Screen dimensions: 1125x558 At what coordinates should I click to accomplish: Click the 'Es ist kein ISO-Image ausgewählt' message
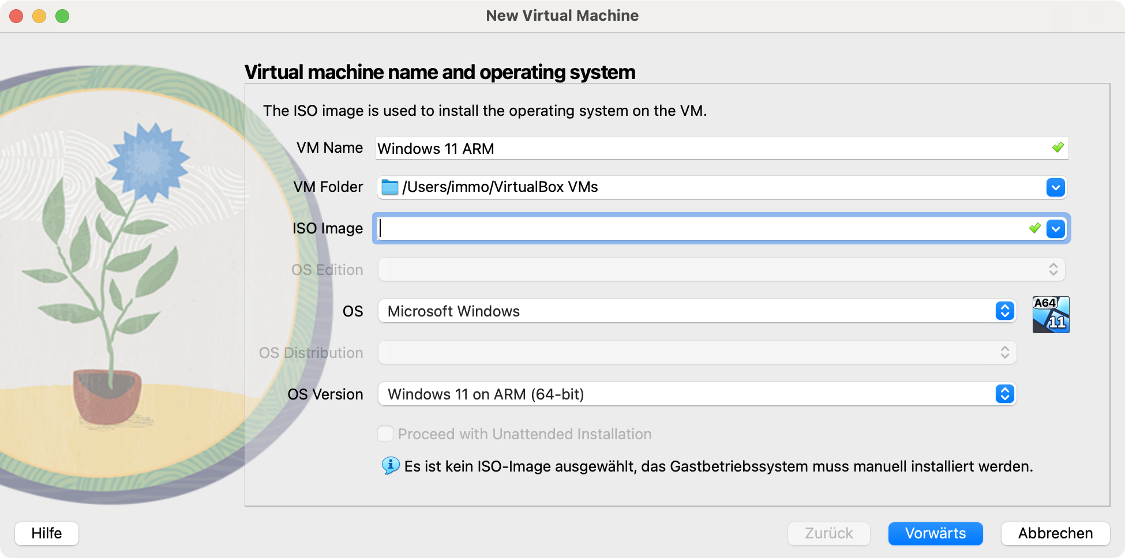[718, 466]
